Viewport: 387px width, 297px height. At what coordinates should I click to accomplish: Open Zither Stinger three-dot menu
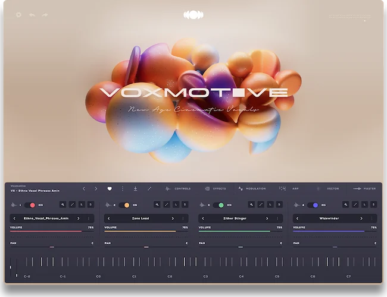(x=277, y=219)
